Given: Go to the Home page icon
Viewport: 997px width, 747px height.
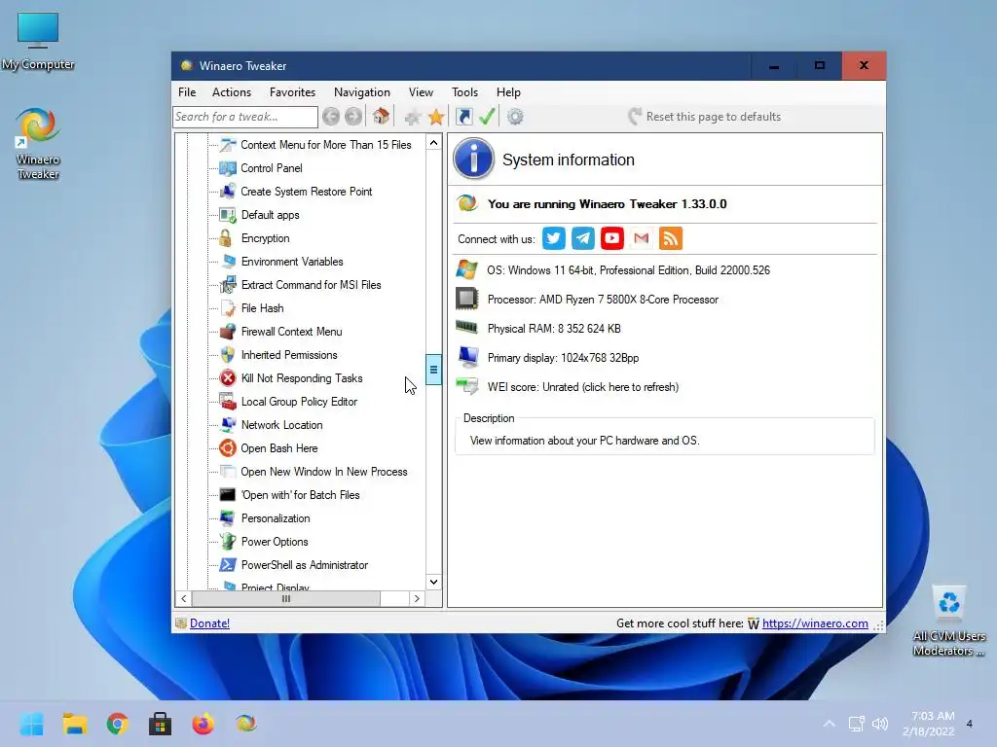Looking at the screenshot, I should point(381,117).
